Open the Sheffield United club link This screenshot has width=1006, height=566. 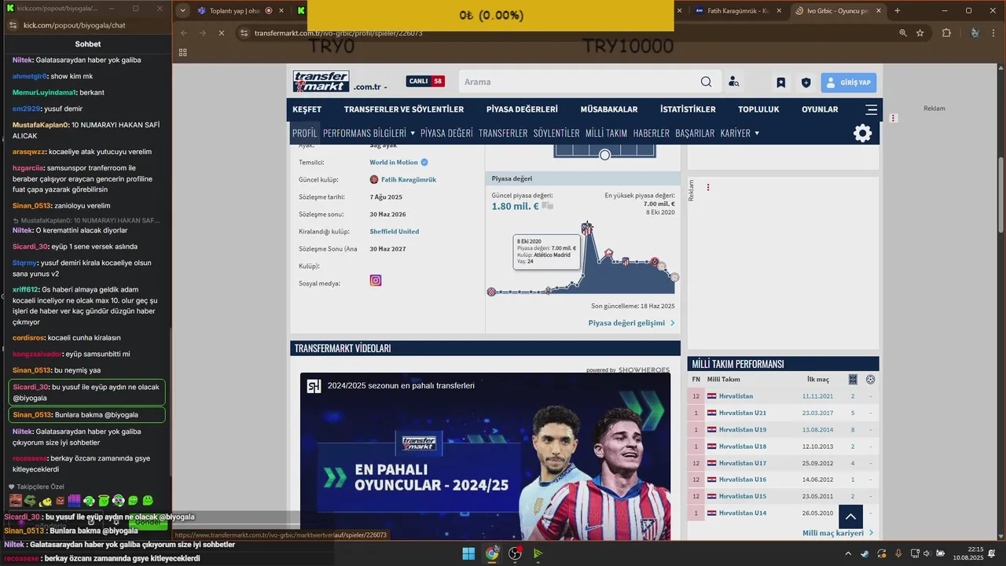point(395,232)
